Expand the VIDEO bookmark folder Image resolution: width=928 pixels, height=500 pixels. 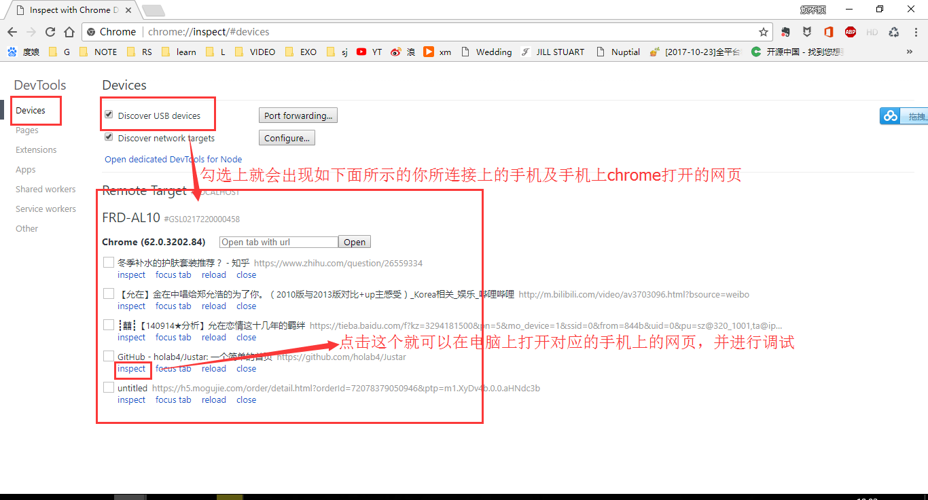coord(255,52)
